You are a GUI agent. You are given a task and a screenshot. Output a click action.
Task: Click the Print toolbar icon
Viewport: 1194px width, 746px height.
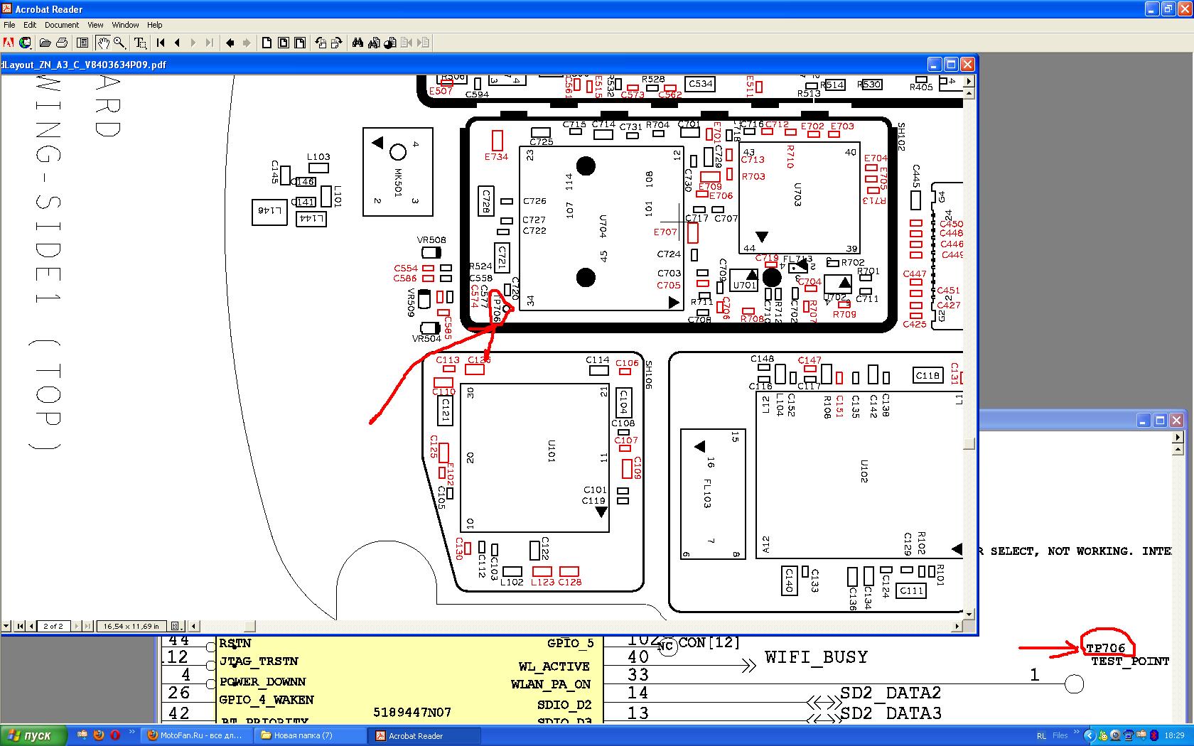tap(62, 43)
